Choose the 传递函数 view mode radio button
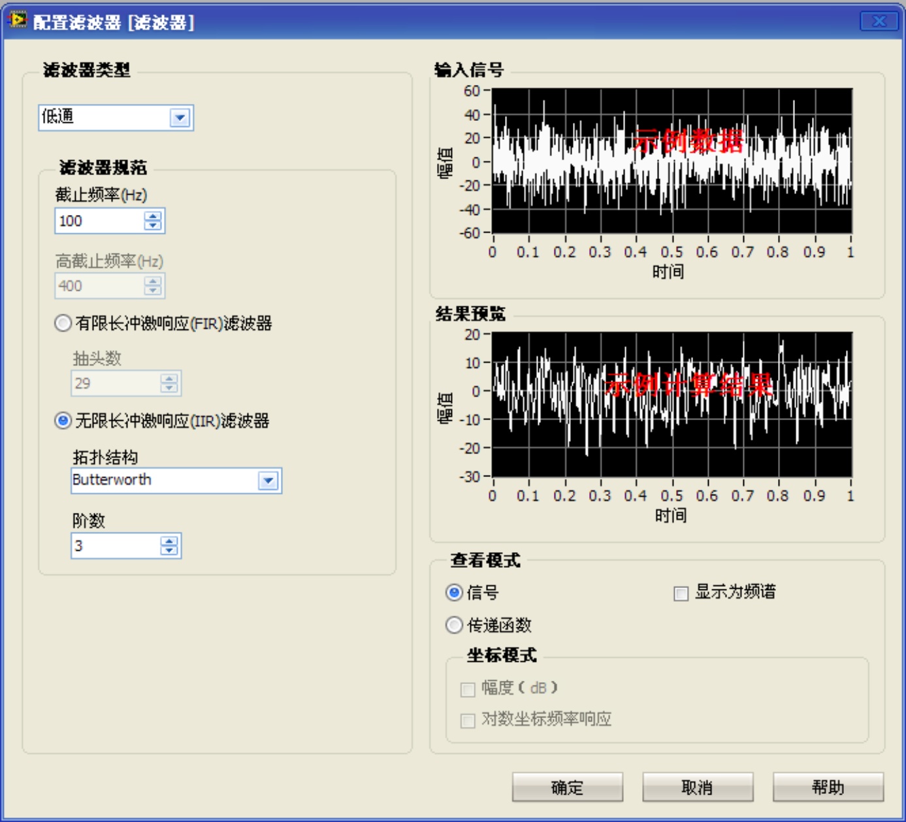The image size is (906, 822). (454, 625)
